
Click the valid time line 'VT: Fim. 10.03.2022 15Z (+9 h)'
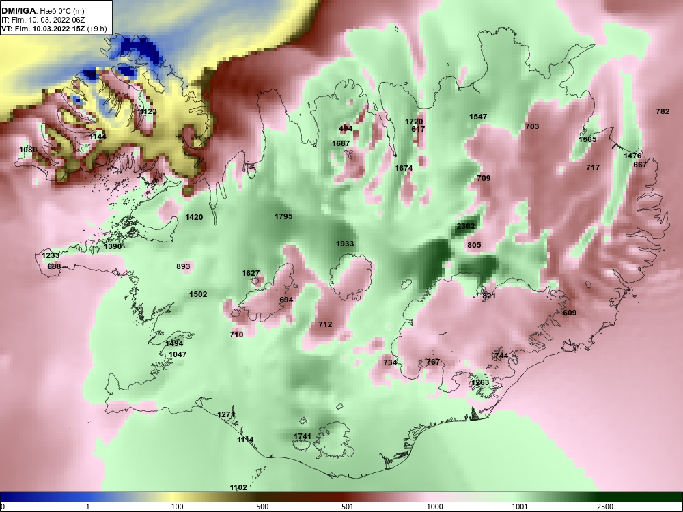tap(54, 29)
